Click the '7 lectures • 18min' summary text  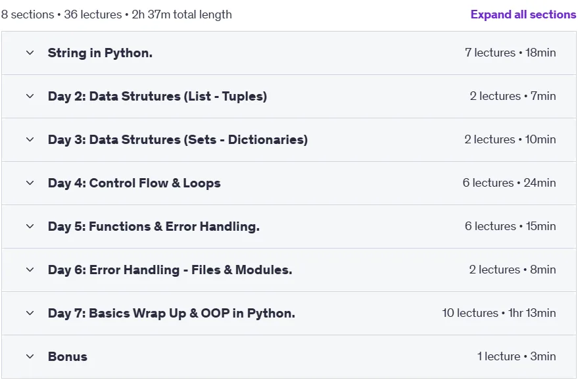[510, 53]
